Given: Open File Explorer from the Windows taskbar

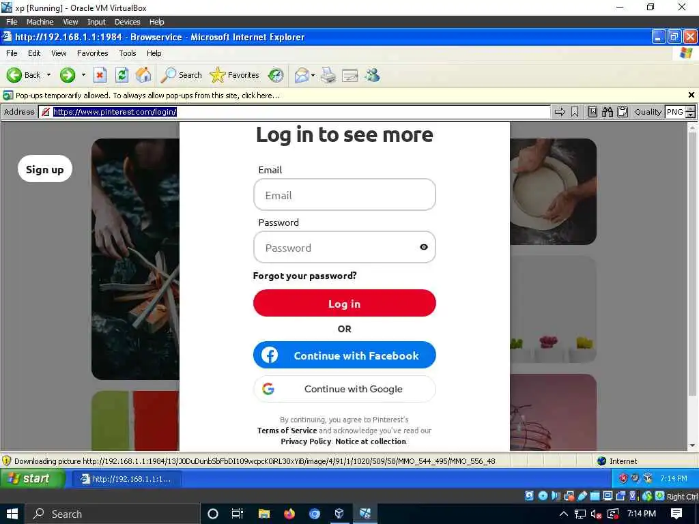Looking at the screenshot, I should [x=264, y=514].
